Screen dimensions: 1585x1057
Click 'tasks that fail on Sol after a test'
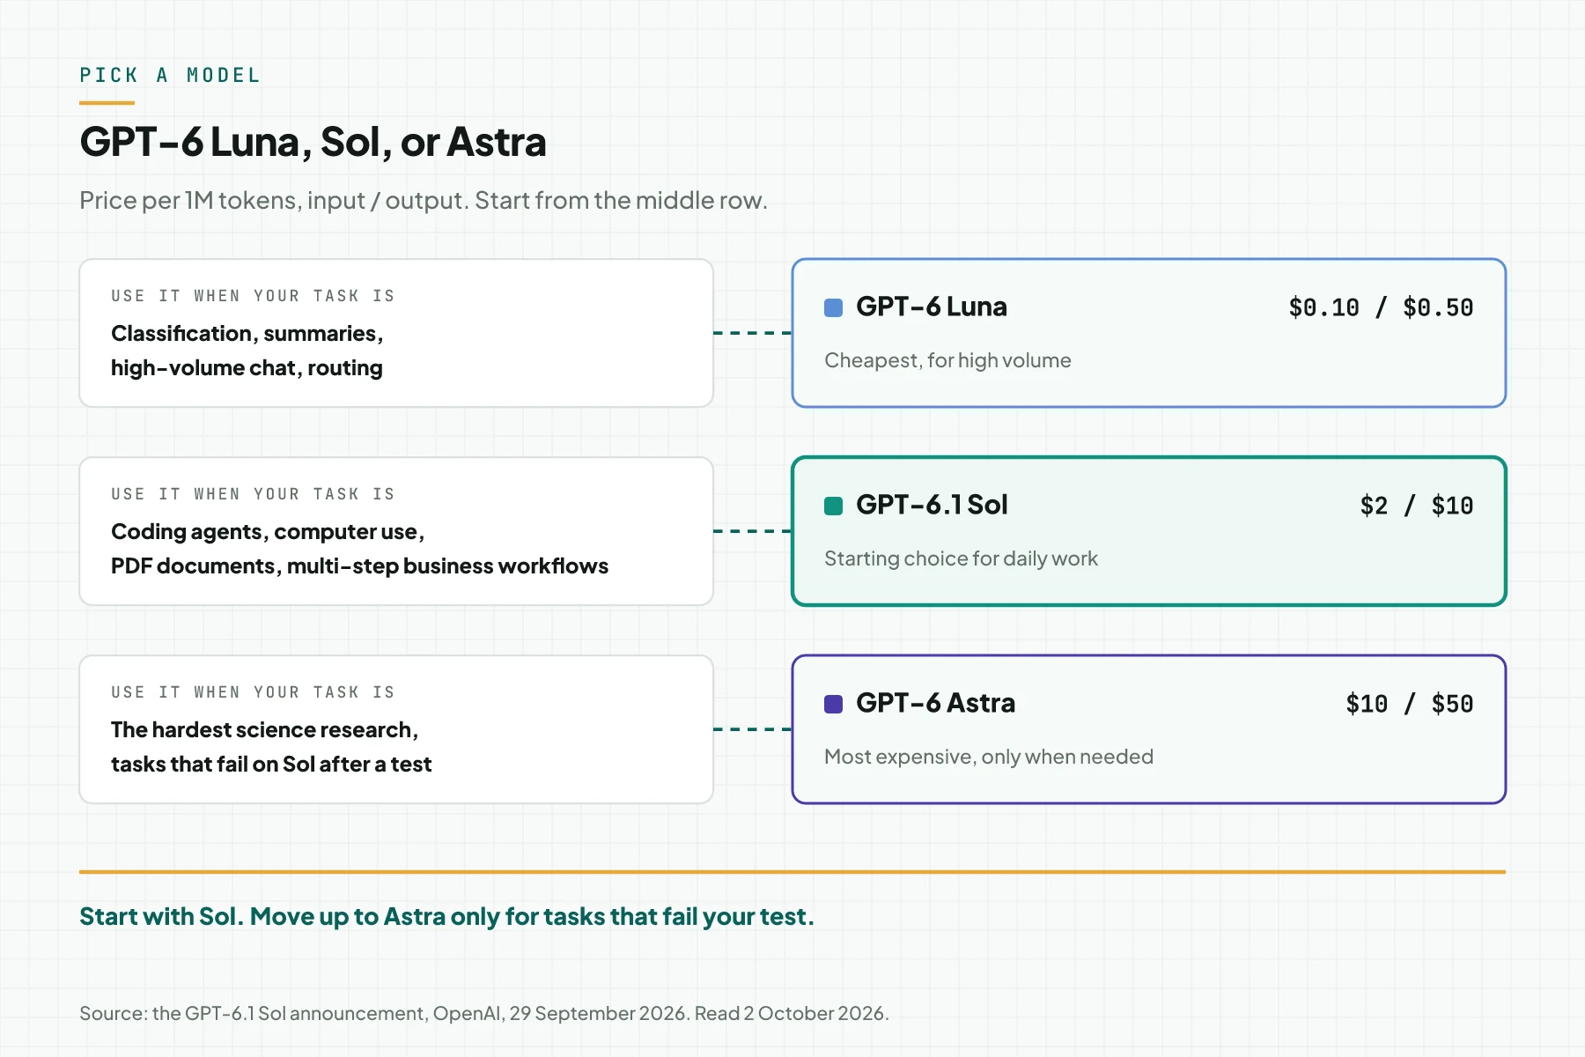[271, 765]
